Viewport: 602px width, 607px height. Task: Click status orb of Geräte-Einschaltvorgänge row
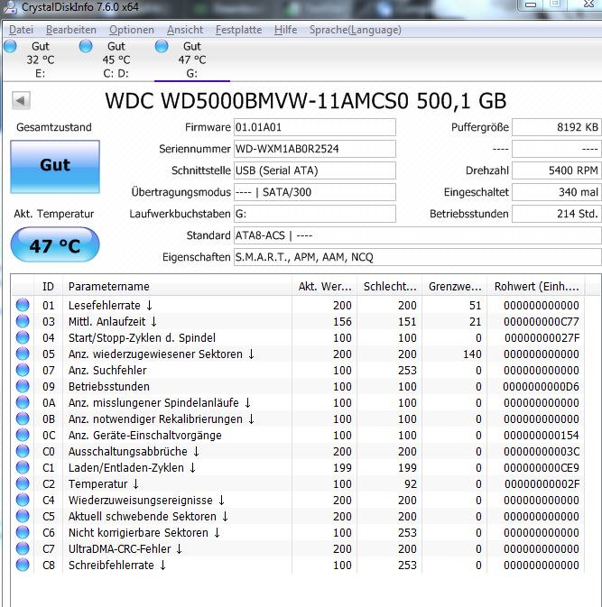tap(23, 435)
